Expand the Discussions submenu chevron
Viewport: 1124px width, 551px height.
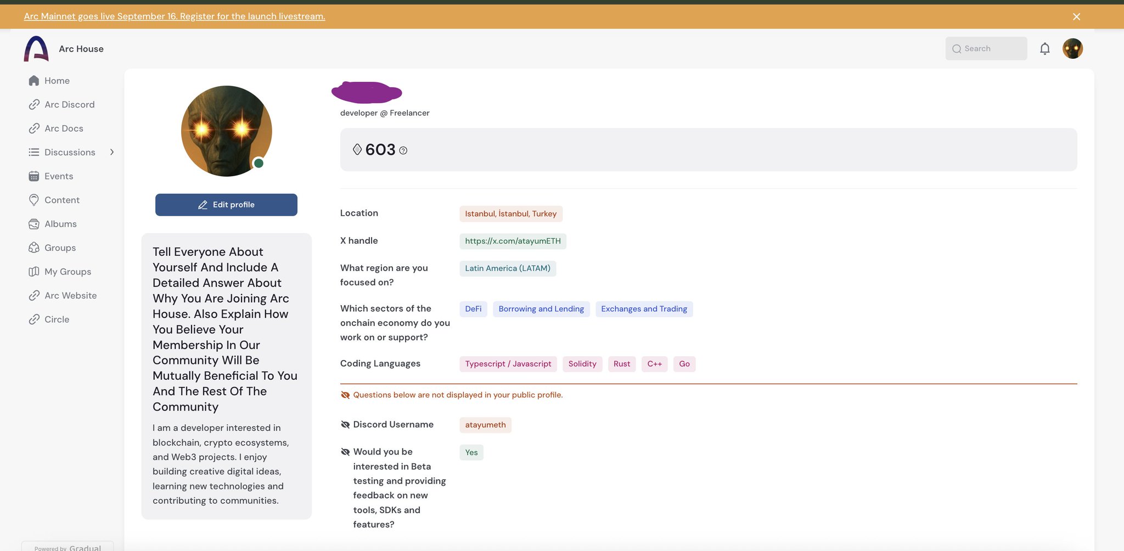[112, 152]
